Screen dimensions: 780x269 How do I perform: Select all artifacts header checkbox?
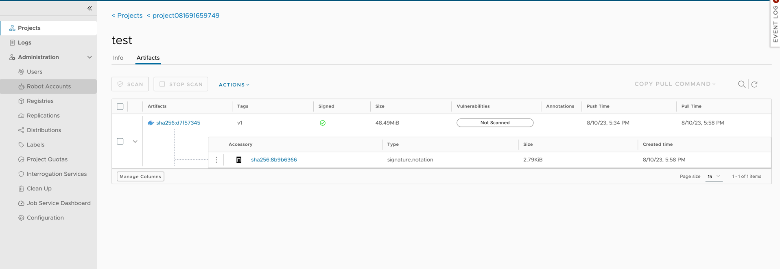click(120, 106)
